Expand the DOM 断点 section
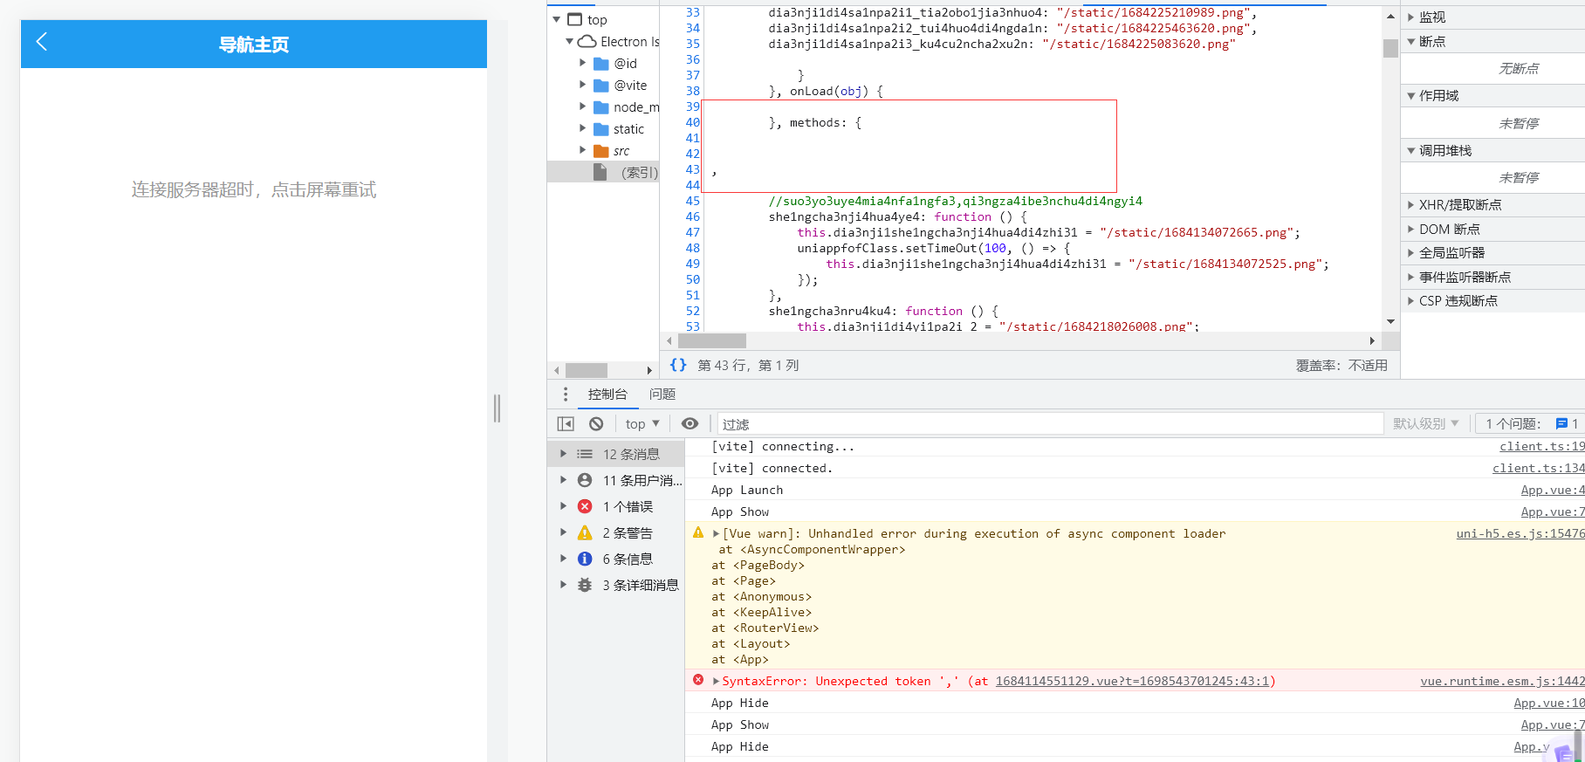Image resolution: width=1585 pixels, height=762 pixels. click(1411, 229)
